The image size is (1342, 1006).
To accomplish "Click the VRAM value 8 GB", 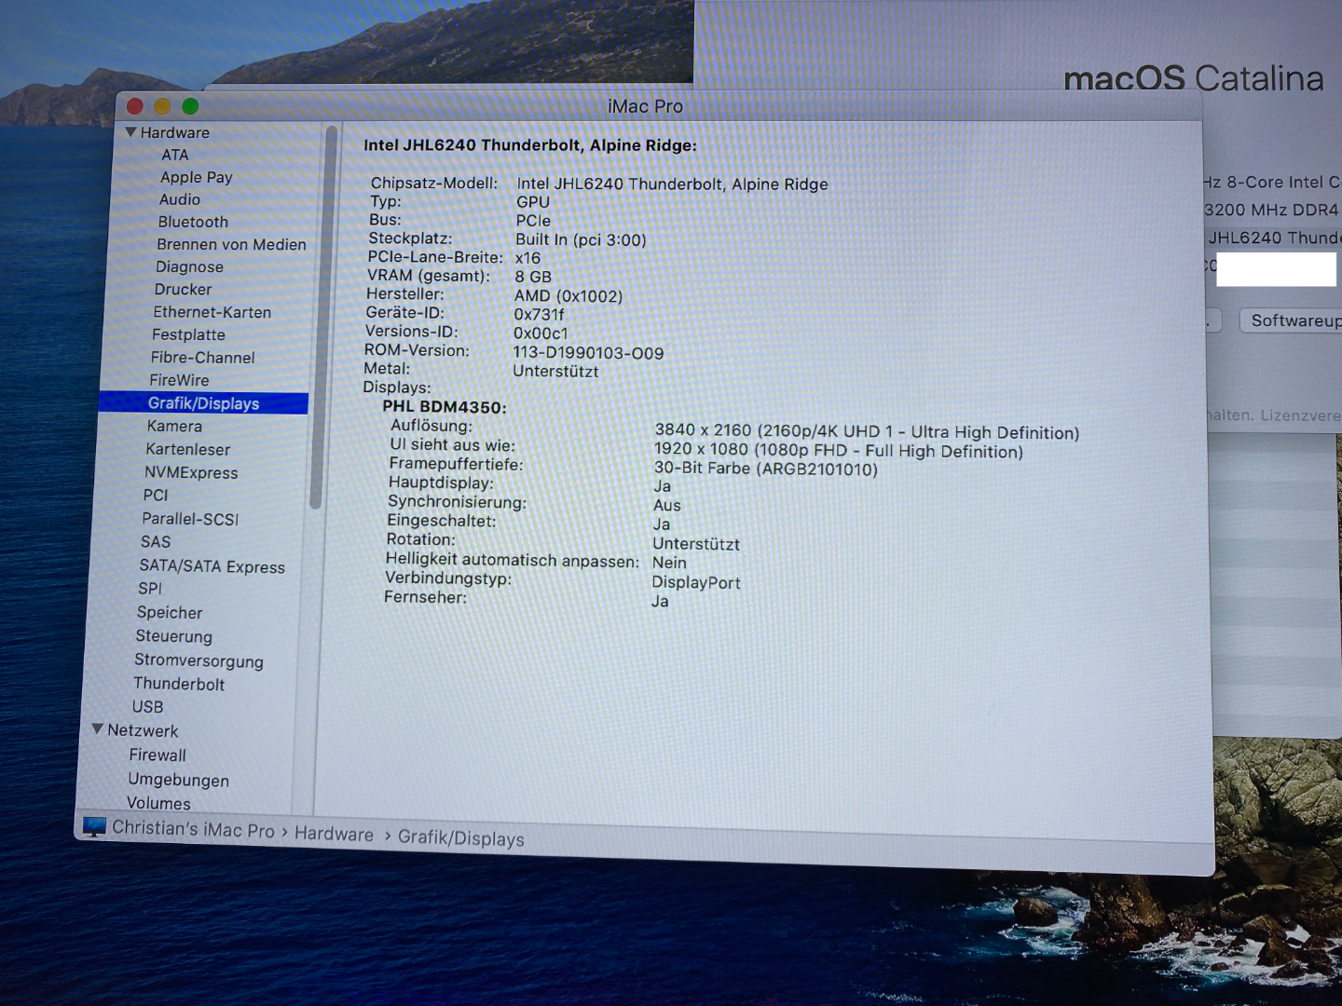I will (x=533, y=277).
